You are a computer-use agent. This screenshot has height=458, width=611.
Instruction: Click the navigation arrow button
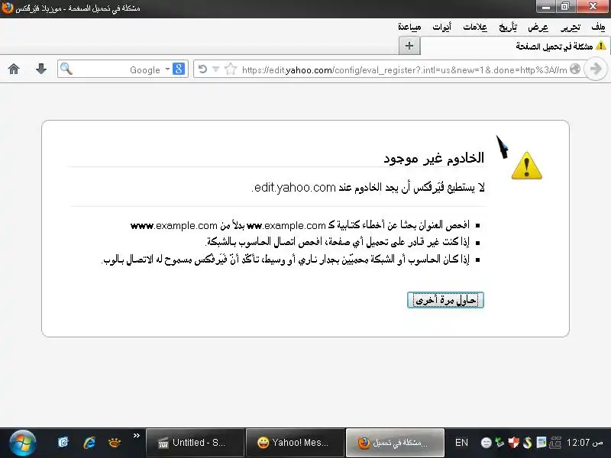point(596,69)
